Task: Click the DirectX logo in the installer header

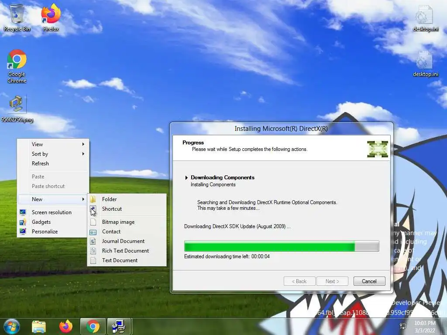Action: (378, 149)
